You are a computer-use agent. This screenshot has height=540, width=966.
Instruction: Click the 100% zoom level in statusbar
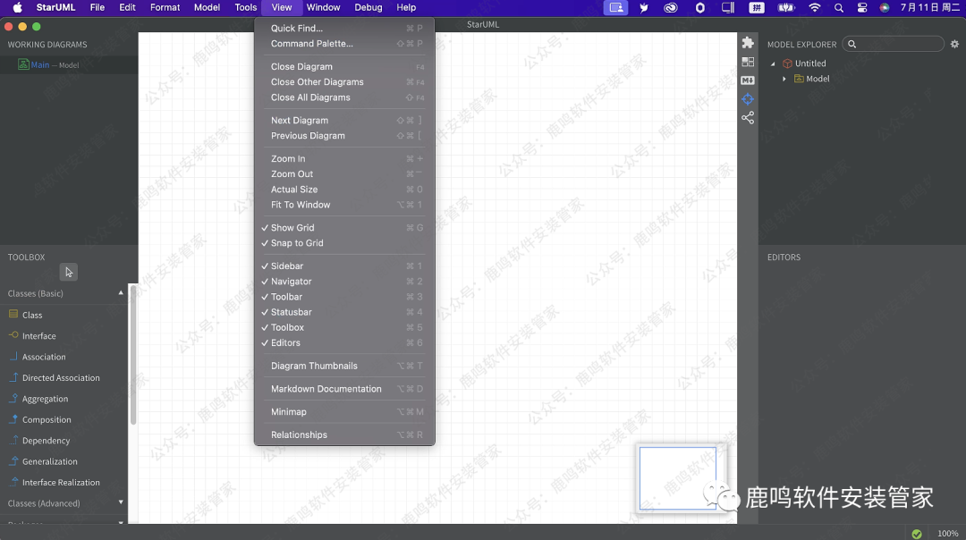click(x=947, y=534)
